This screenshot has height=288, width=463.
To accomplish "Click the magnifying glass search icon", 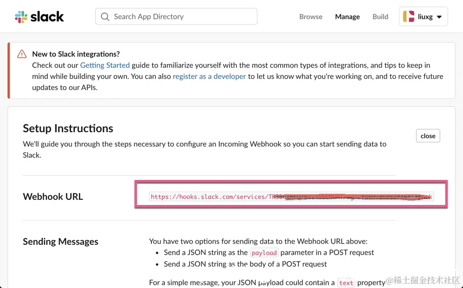I will click(x=105, y=17).
